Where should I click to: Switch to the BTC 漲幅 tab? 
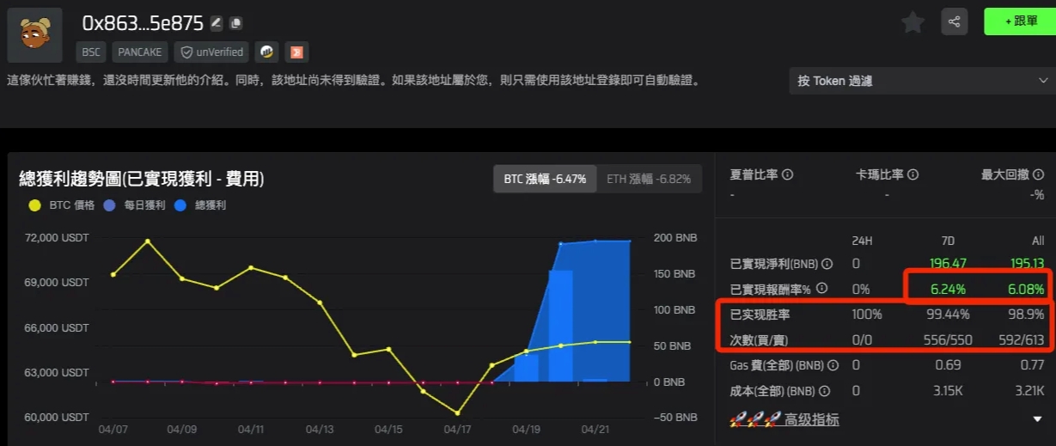(545, 180)
